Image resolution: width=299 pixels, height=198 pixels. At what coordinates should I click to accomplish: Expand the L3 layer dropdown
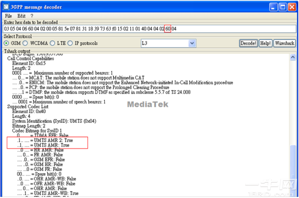[192, 43]
